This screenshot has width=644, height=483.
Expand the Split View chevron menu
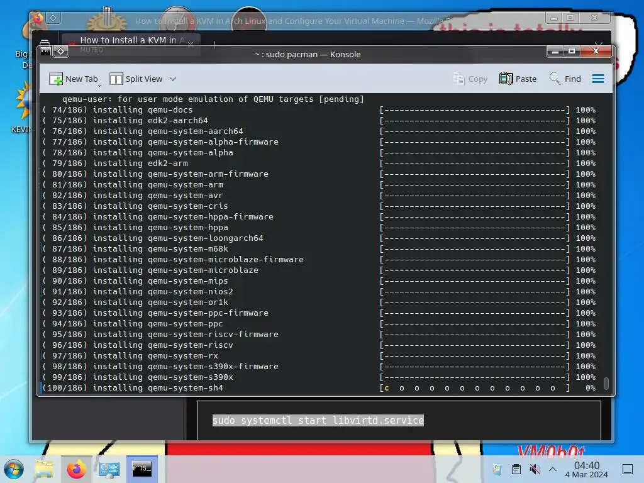point(173,79)
